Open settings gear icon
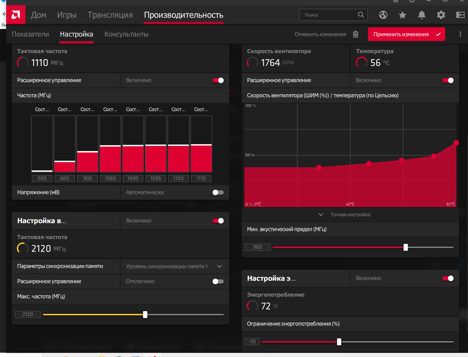468x357 pixels. click(441, 15)
